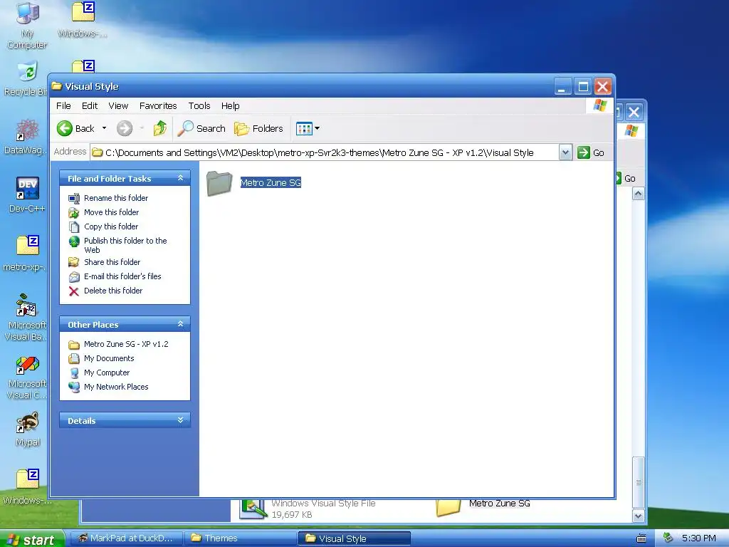The image size is (729, 547).
Task: Go to My Network Places
Action: [x=116, y=387]
